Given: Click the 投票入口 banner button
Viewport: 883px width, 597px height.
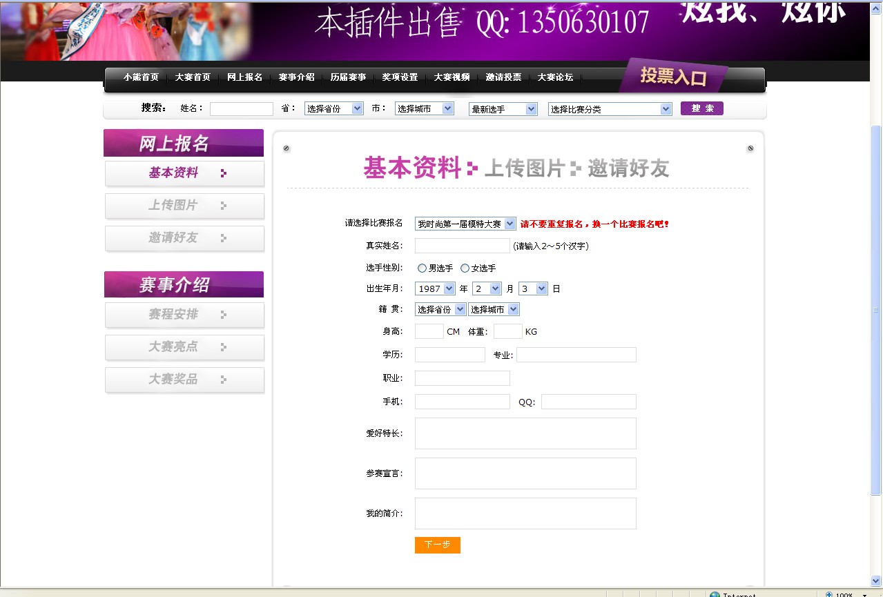Looking at the screenshot, I should pyautogui.click(x=673, y=76).
